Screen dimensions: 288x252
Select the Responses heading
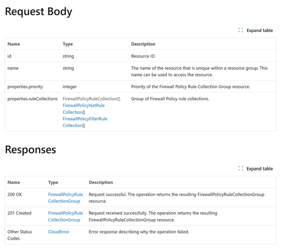click(x=30, y=150)
